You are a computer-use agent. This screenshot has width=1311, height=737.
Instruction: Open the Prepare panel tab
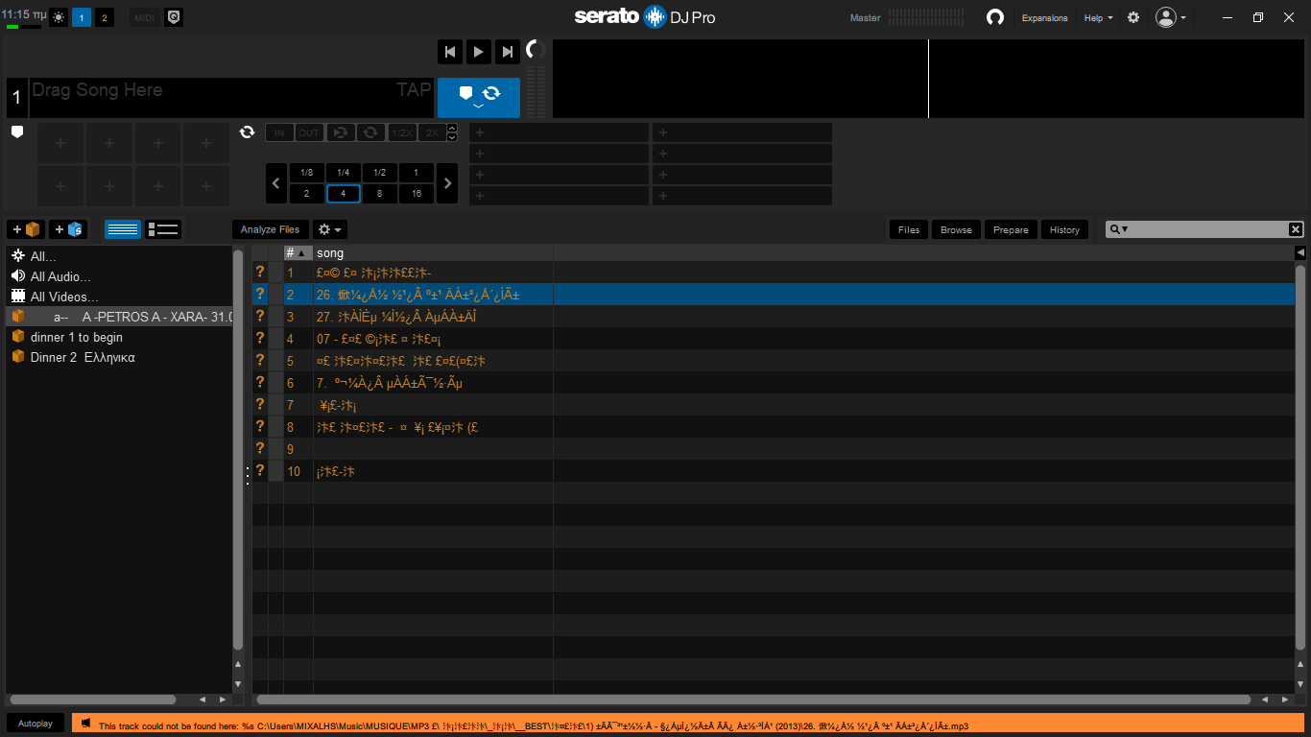[1011, 229]
